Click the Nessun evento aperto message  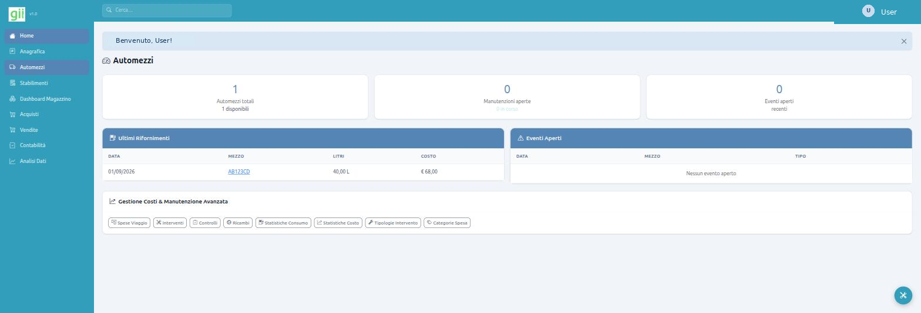711,173
